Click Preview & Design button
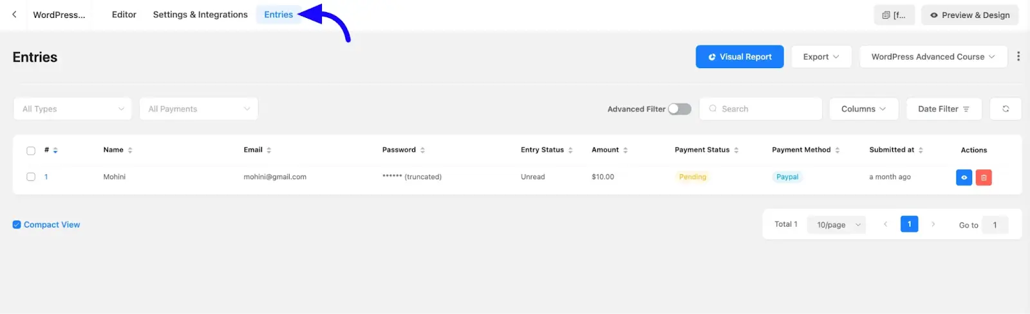1030x314 pixels. click(x=969, y=15)
